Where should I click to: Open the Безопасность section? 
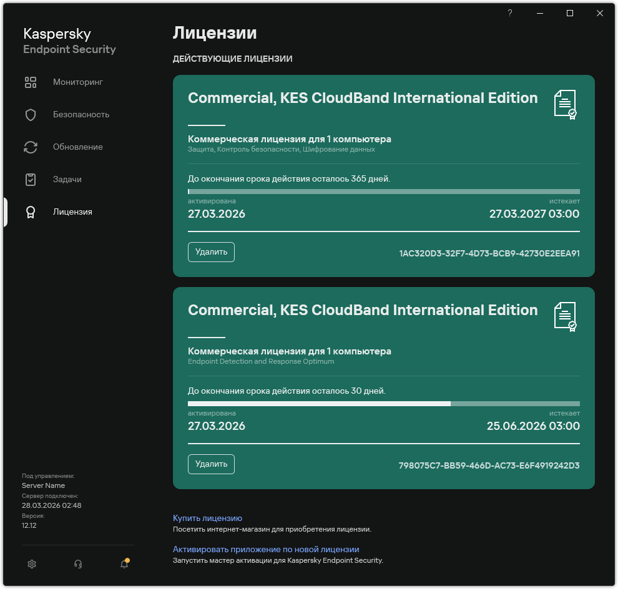point(81,114)
